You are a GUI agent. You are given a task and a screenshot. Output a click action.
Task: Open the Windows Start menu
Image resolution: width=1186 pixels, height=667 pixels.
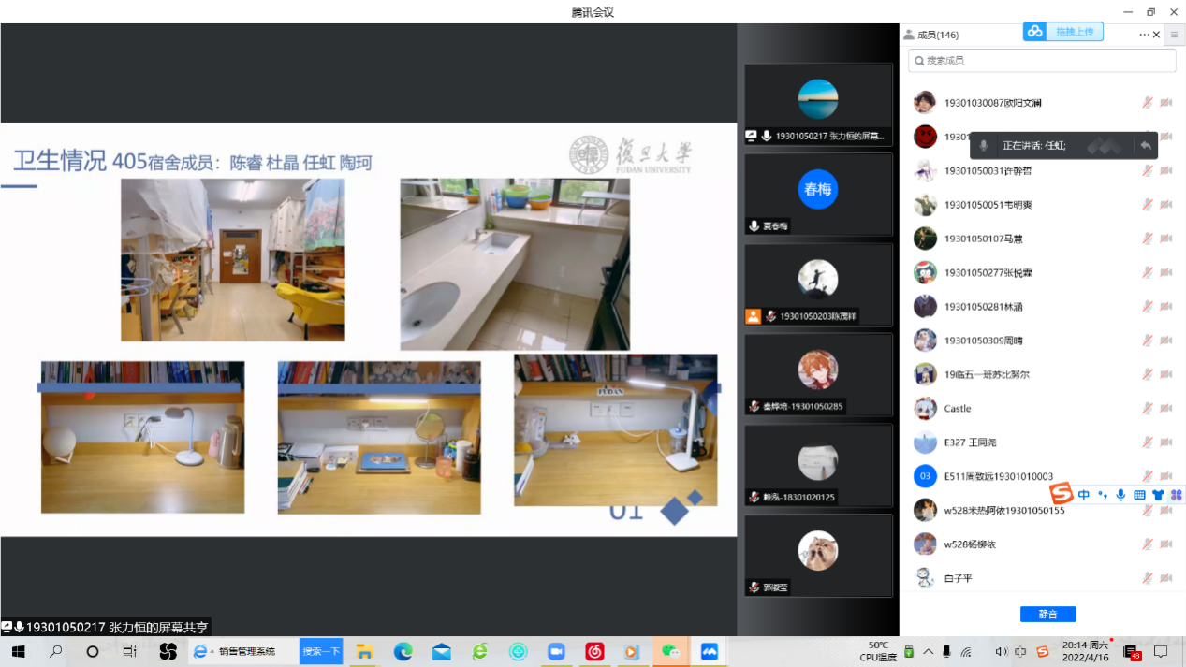coord(18,651)
